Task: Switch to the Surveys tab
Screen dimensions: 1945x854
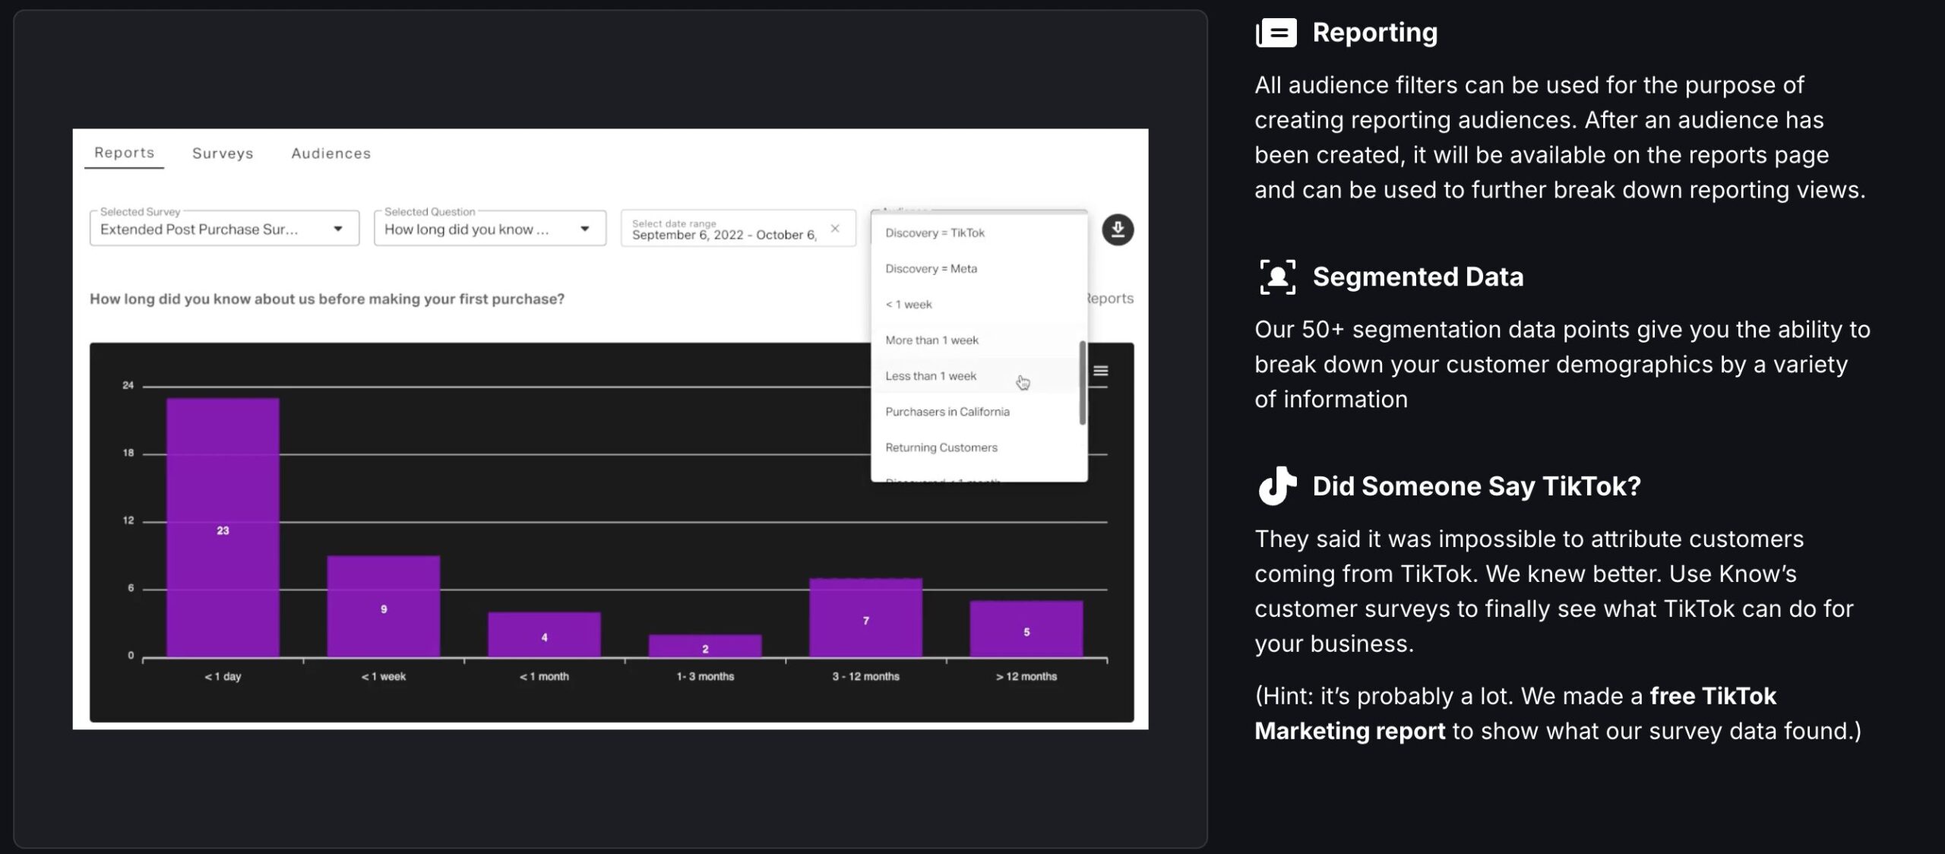Action: point(223,153)
